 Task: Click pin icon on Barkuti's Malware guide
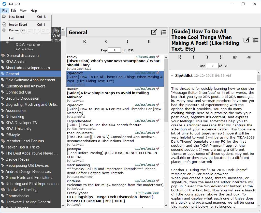158,89
